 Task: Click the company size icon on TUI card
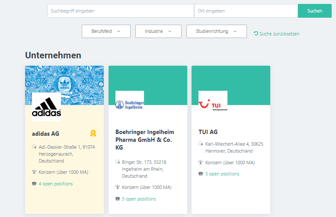(x=201, y=163)
